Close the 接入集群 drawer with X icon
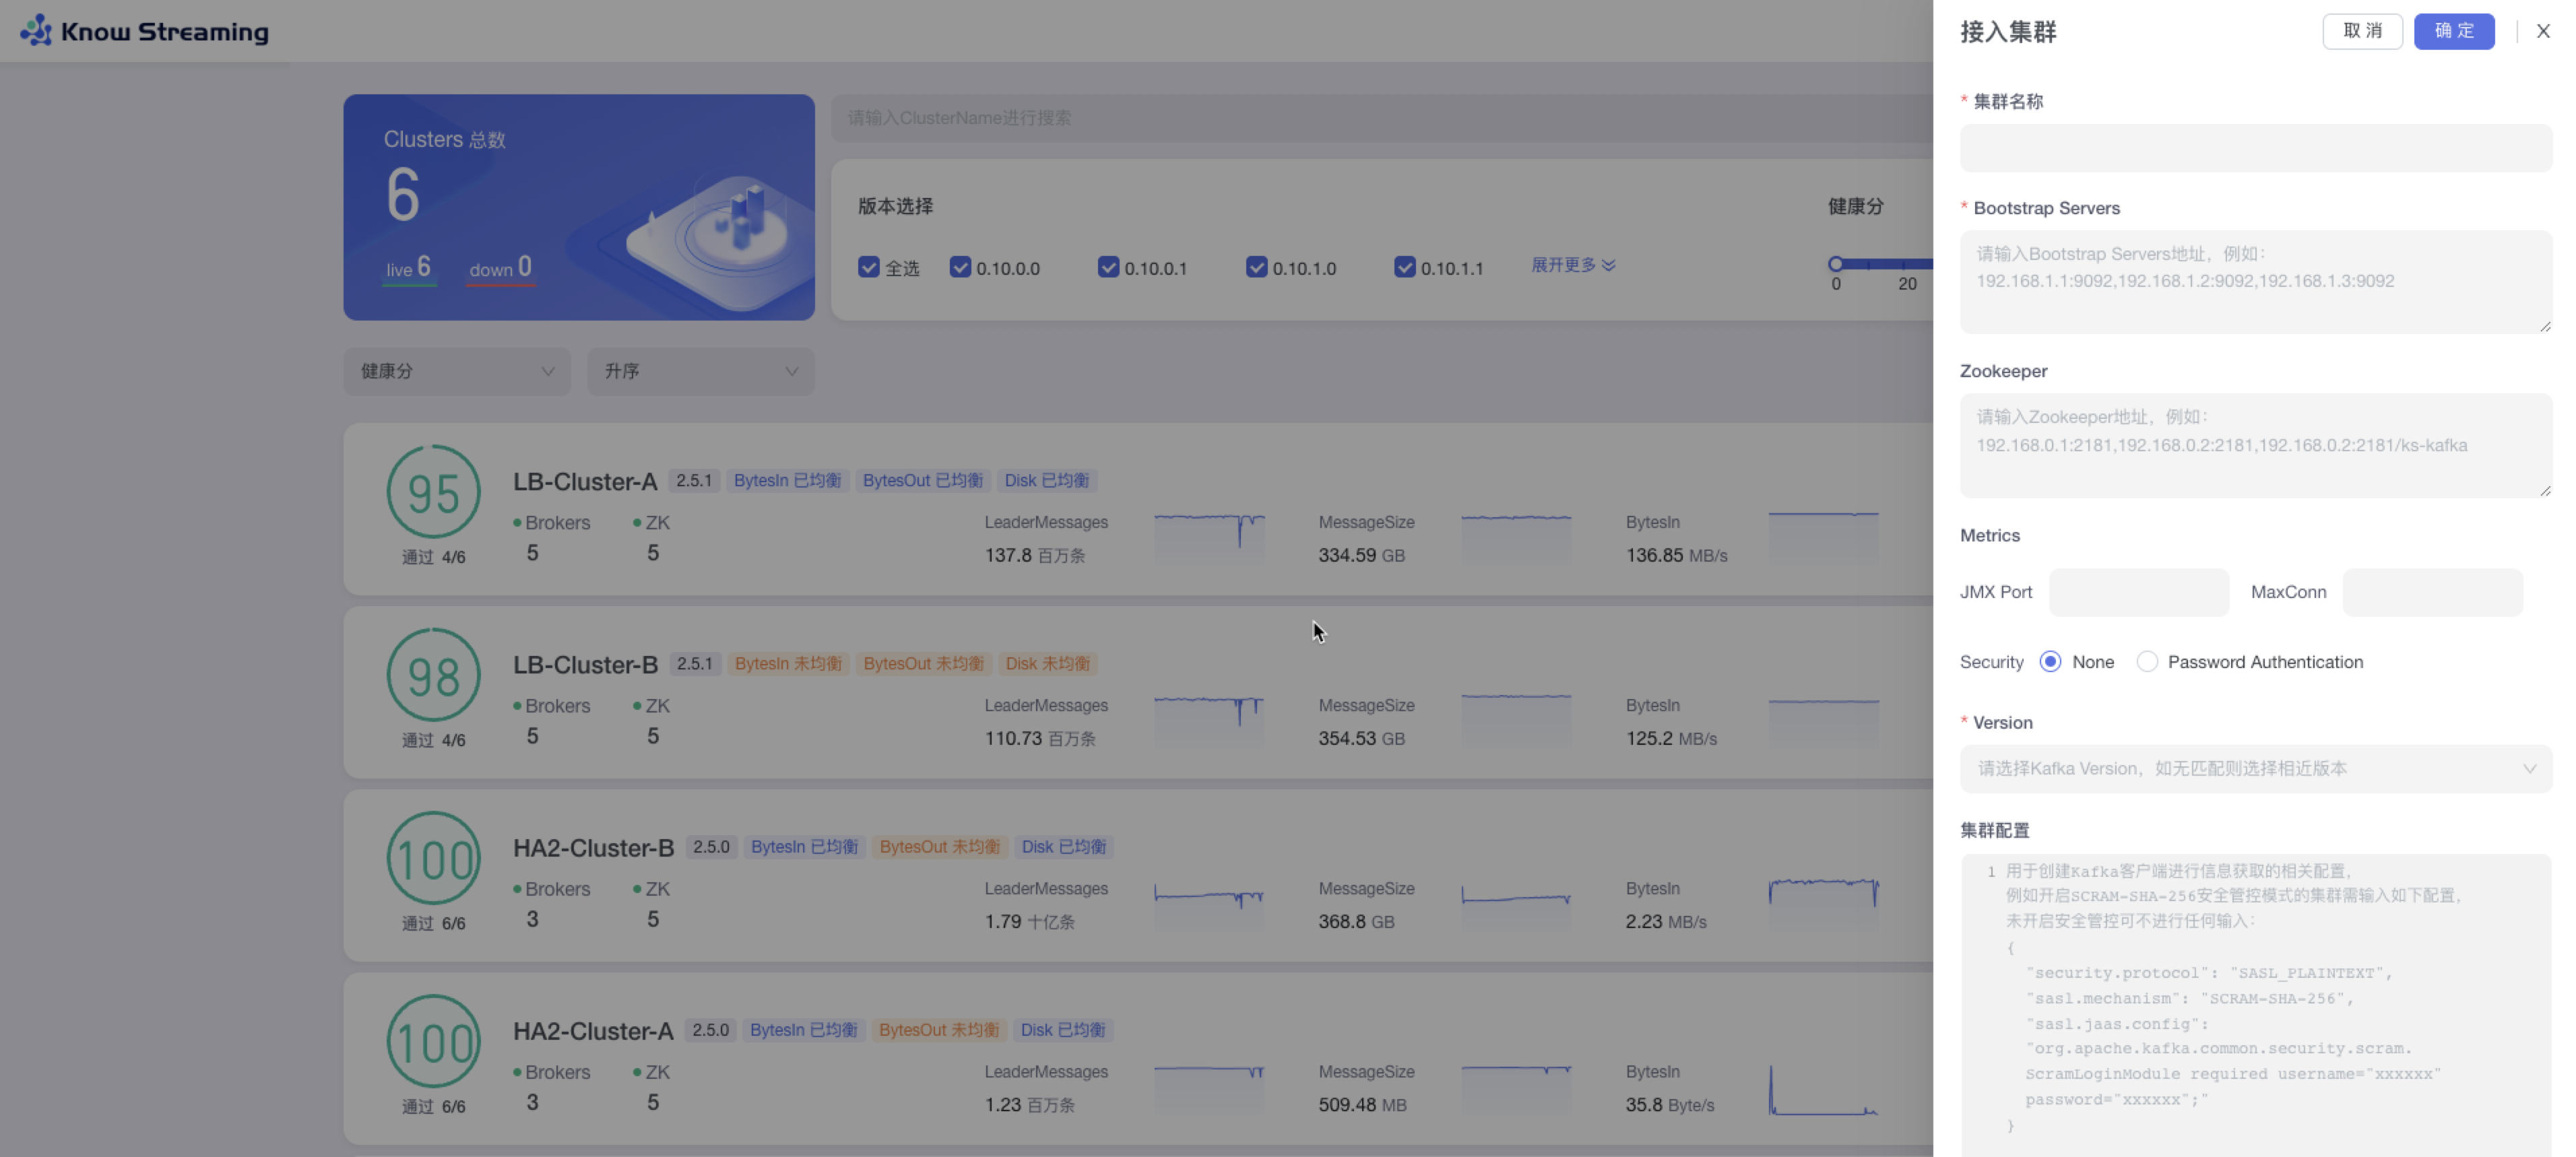2576x1157 pixels. [2543, 31]
